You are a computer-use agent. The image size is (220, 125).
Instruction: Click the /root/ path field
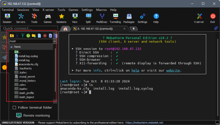coord(31,41)
